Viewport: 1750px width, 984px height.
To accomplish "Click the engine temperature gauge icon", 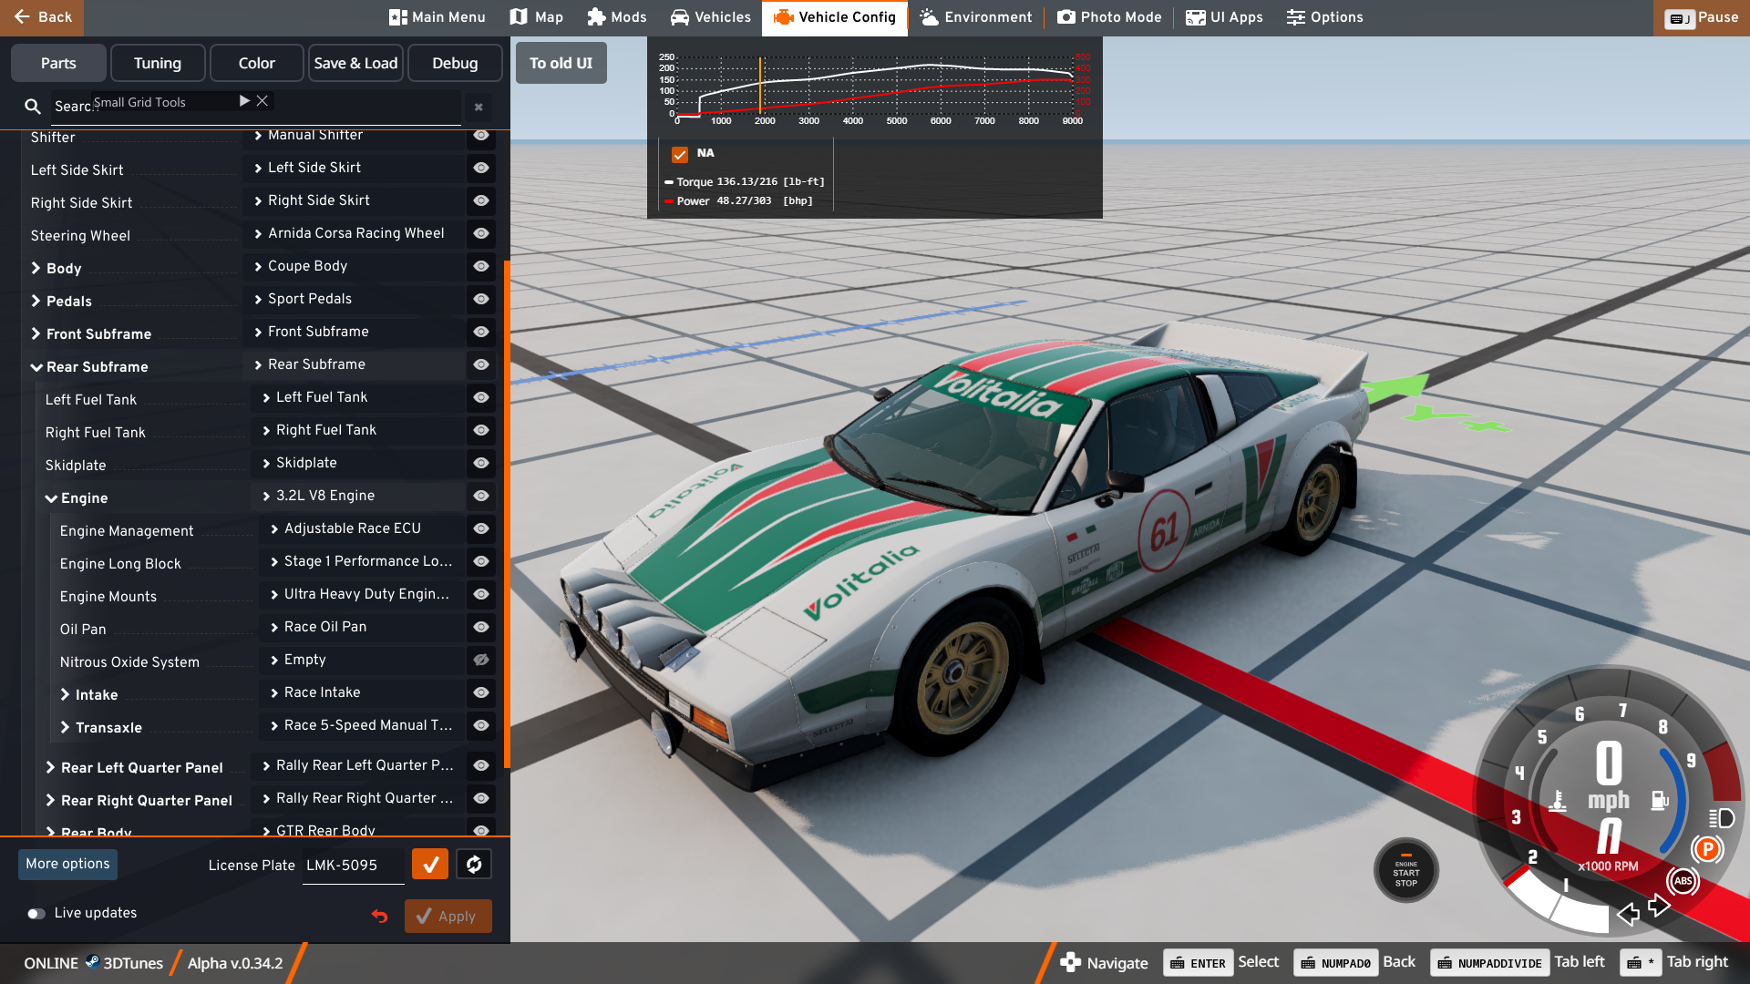I will pos(1558,801).
